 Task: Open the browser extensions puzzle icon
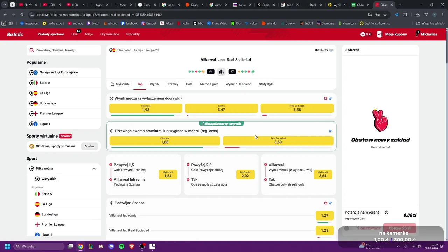(x=405, y=15)
